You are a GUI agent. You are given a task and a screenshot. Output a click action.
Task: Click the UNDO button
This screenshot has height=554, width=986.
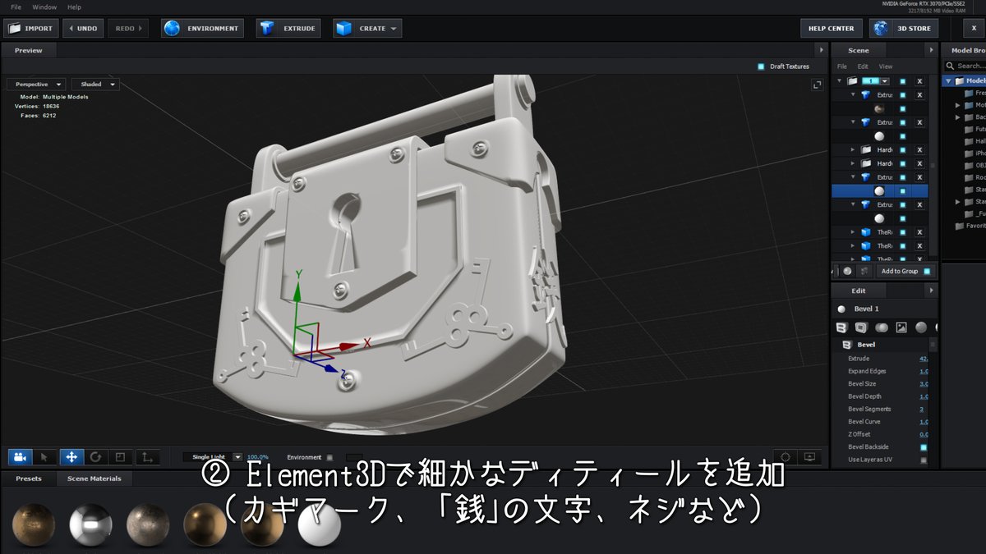[82, 28]
